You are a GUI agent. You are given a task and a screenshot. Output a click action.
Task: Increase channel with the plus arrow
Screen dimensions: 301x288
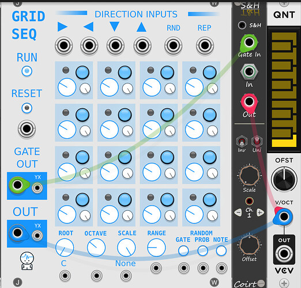pos(260,213)
